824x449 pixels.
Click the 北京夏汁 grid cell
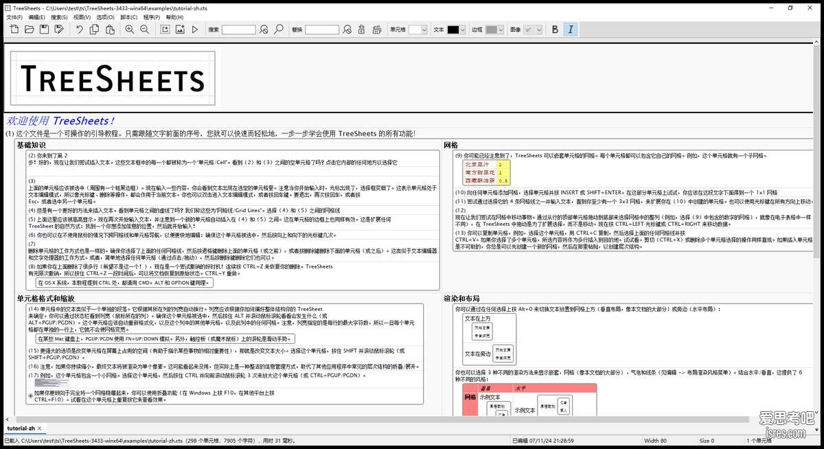pyautogui.click(x=480, y=165)
